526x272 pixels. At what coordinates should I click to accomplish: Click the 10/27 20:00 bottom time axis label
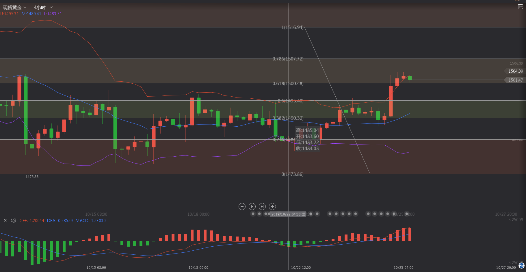click(x=506, y=268)
